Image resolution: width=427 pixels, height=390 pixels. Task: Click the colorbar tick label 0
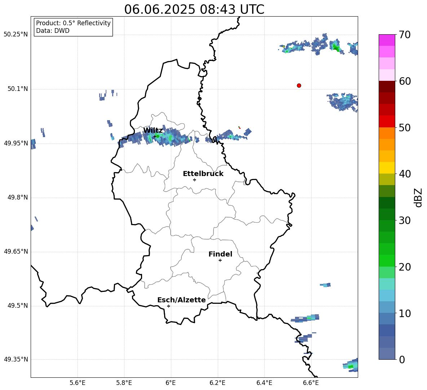pos(402,359)
